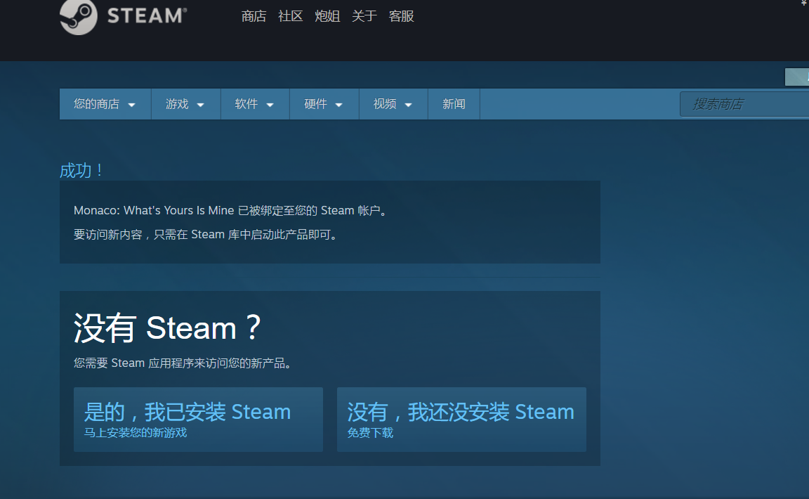Click the arrow beside 游戏

click(x=200, y=105)
